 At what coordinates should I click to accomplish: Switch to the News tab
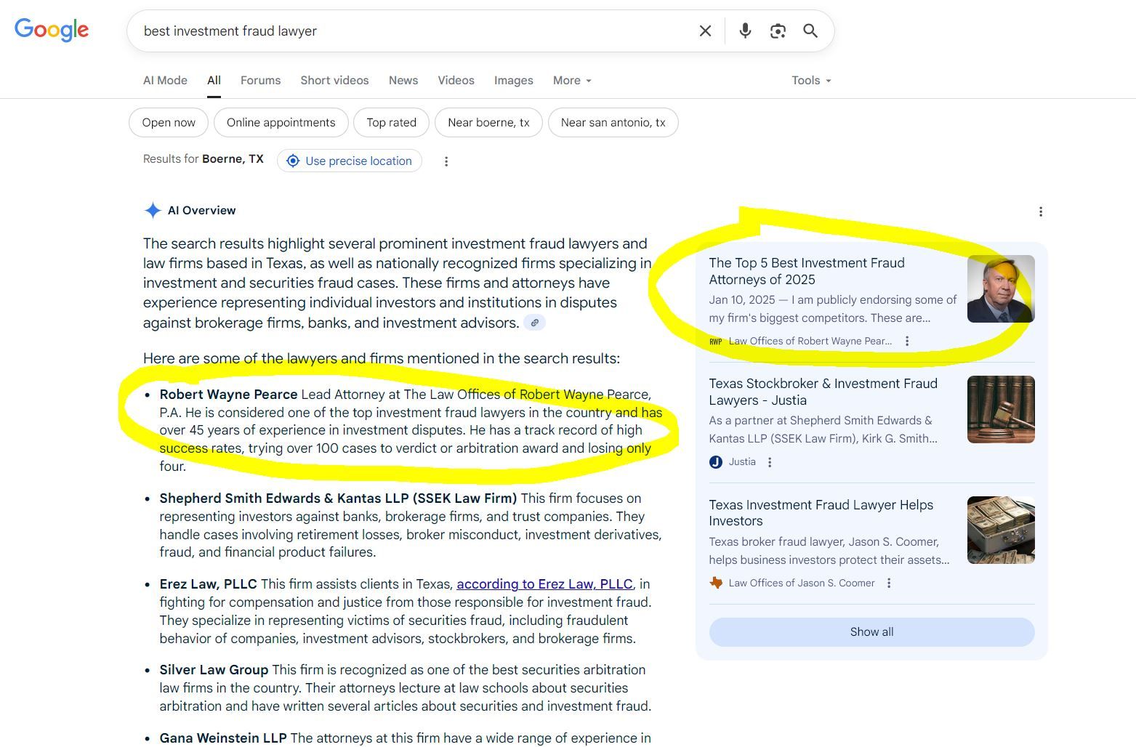(x=403, y=80)
